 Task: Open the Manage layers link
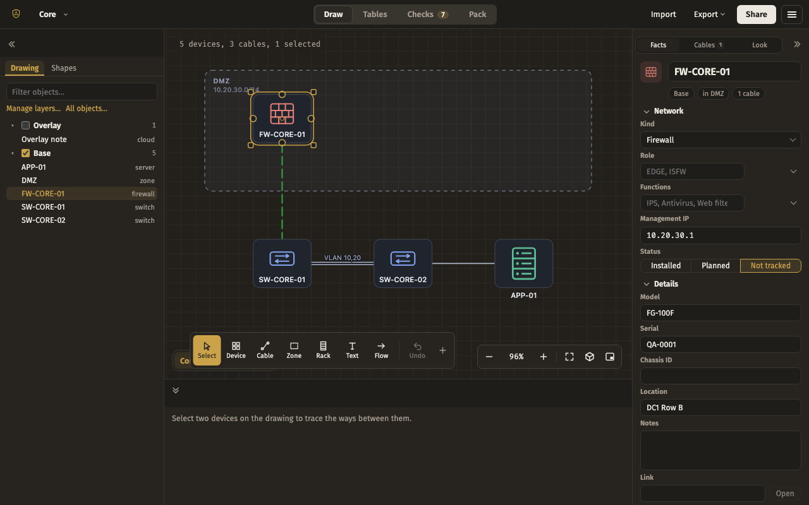[33, 109]
